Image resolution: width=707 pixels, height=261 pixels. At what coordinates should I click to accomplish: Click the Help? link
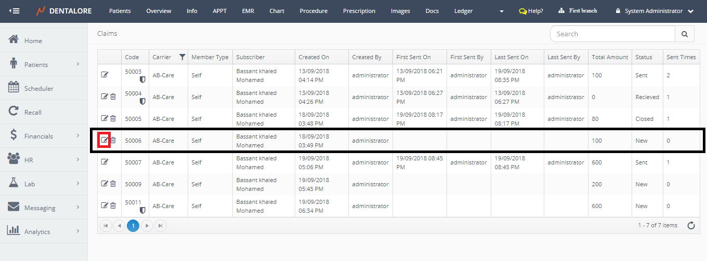click(531, 11)
